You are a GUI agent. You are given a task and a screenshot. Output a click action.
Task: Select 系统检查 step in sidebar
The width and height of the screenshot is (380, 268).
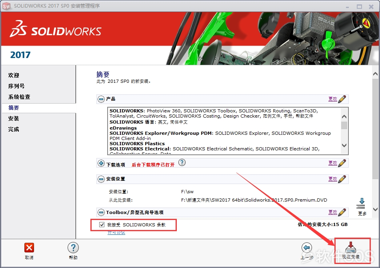point(19,97)
